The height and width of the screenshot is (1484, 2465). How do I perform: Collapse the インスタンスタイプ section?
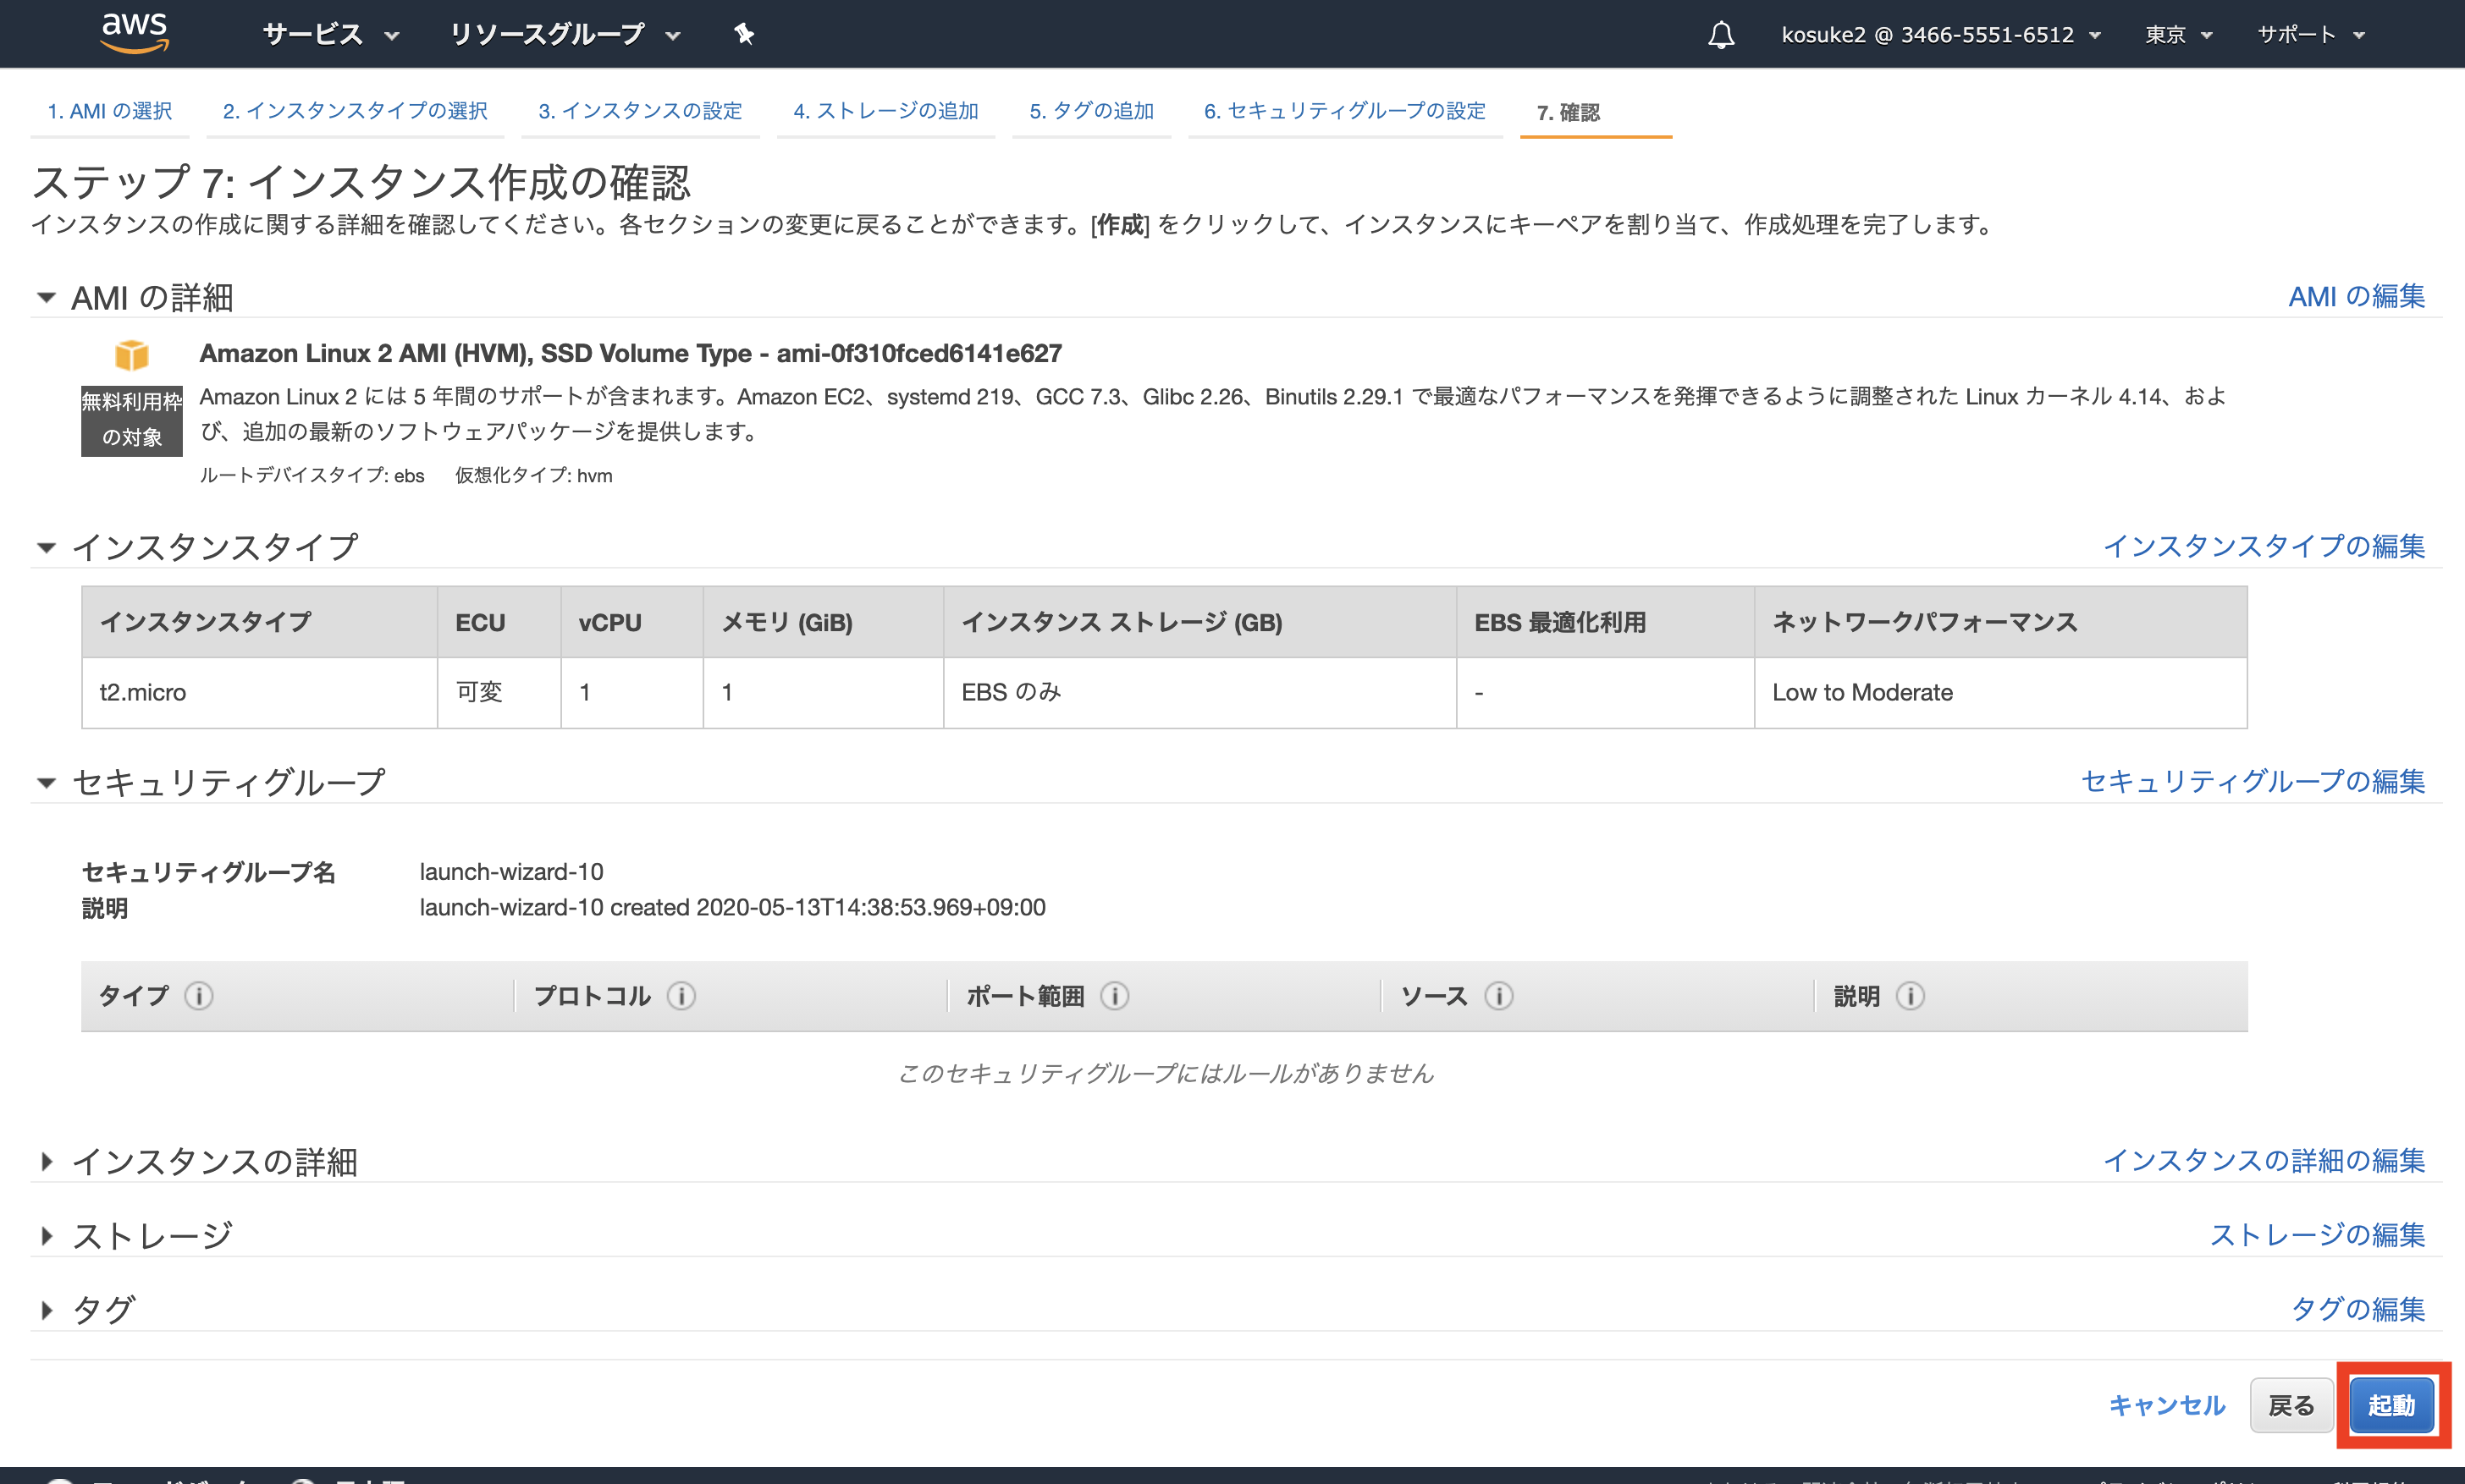(46, 547)
